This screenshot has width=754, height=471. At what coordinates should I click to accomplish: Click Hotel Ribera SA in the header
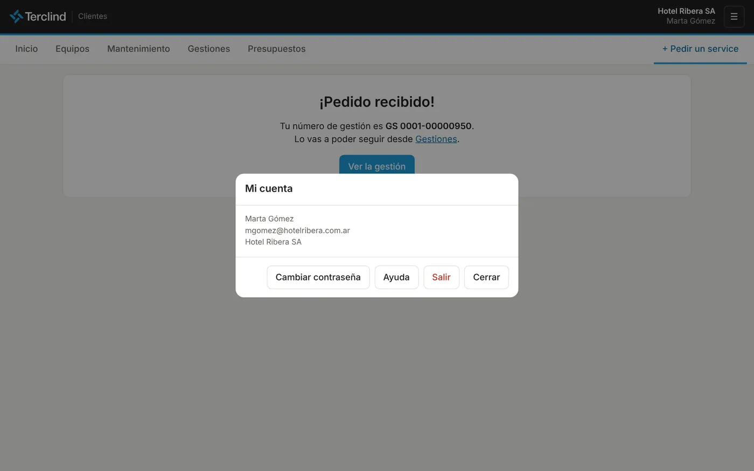686,11
